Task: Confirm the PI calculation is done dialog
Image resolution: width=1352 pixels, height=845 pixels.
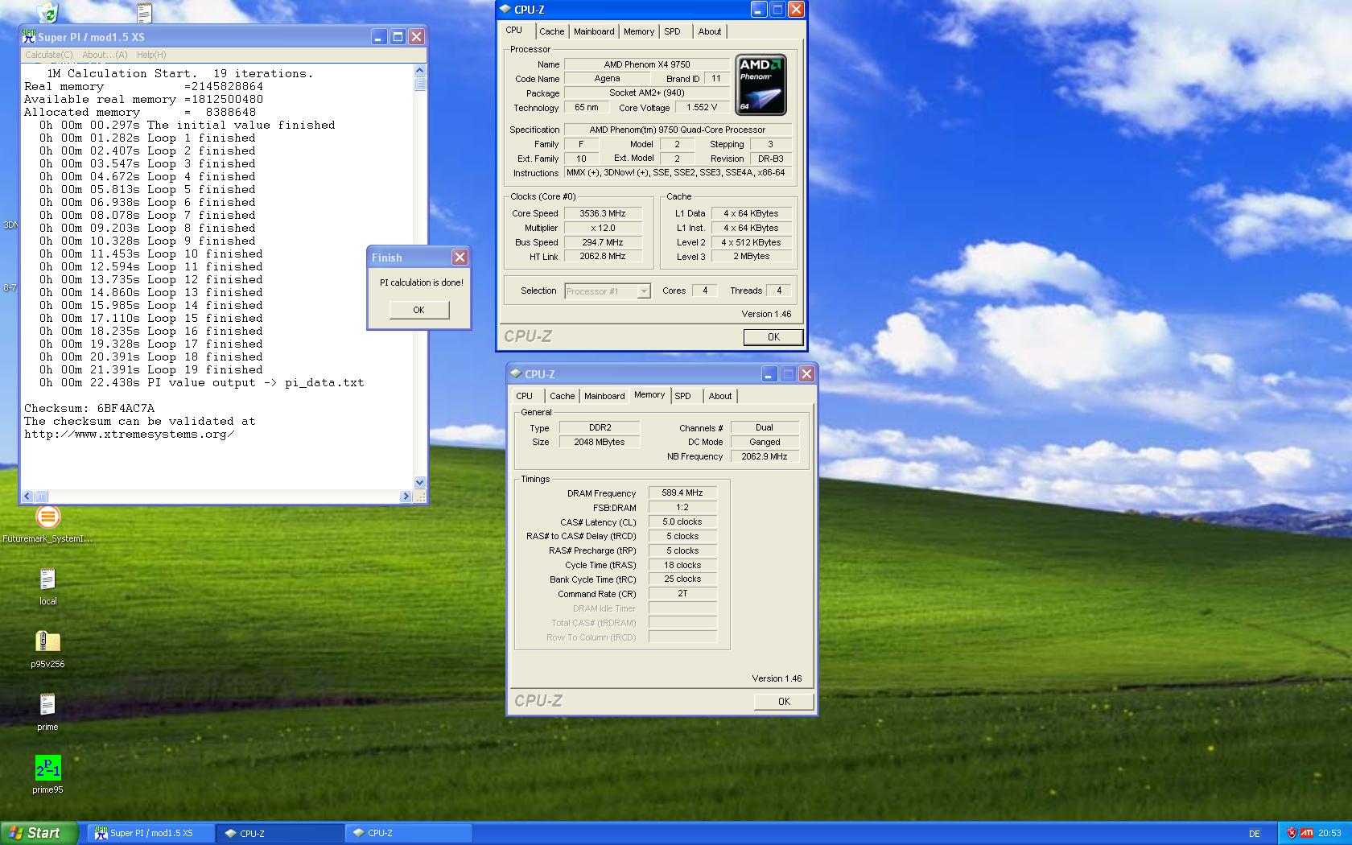Action: click(x=418, y=310)
